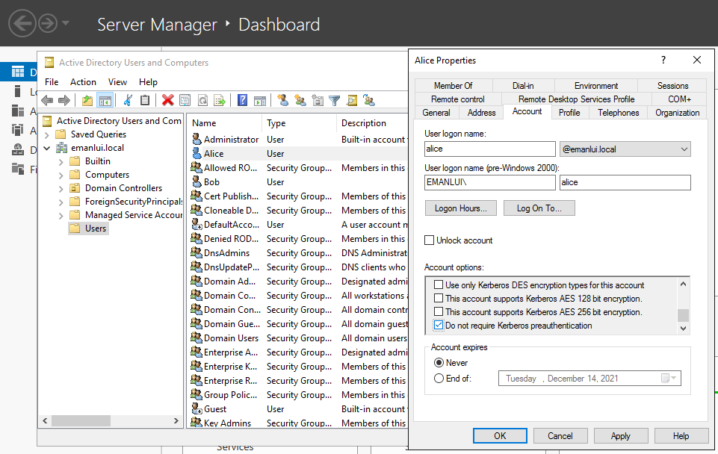Click the User logon name field
718x454 pixels.
pyautogui.click(x=489, y=149)
